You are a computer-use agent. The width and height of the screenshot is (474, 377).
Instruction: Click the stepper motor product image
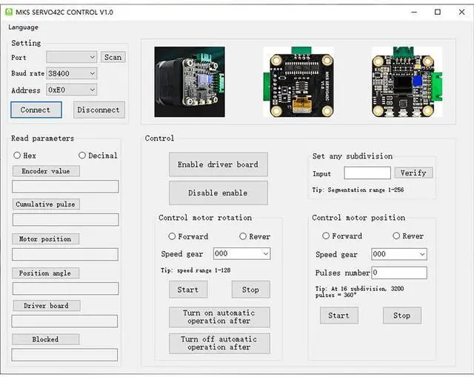pos(190,81)
